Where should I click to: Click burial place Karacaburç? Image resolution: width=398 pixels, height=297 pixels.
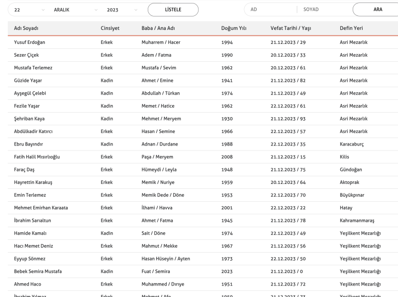[352, 144]
